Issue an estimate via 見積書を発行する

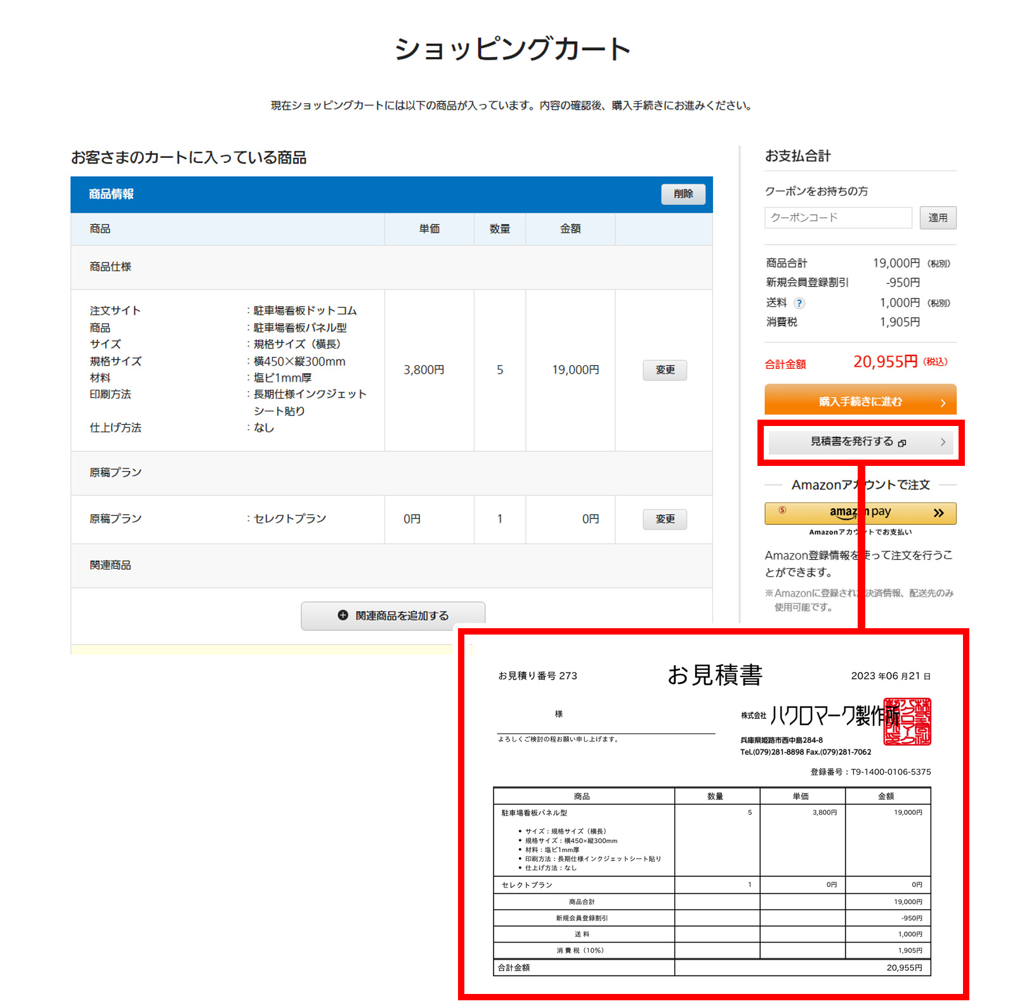coord(856,442)
